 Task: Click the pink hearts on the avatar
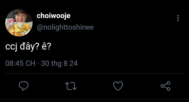(12, 21)
